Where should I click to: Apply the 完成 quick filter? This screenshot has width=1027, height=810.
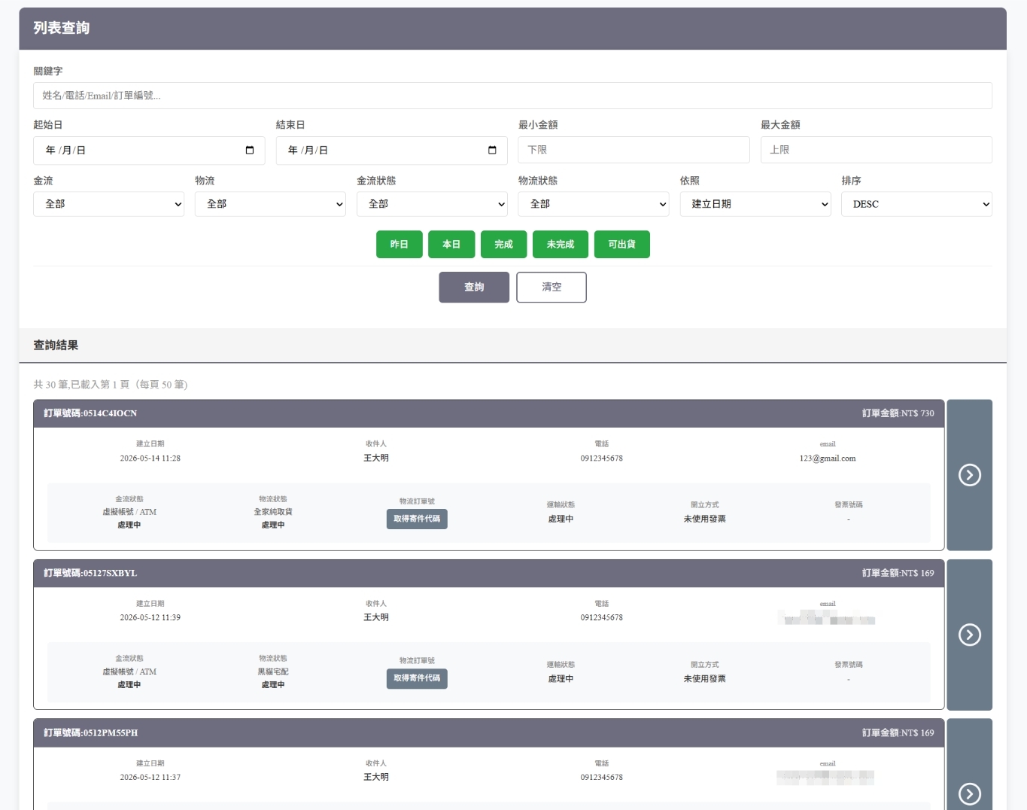[504, 245]
